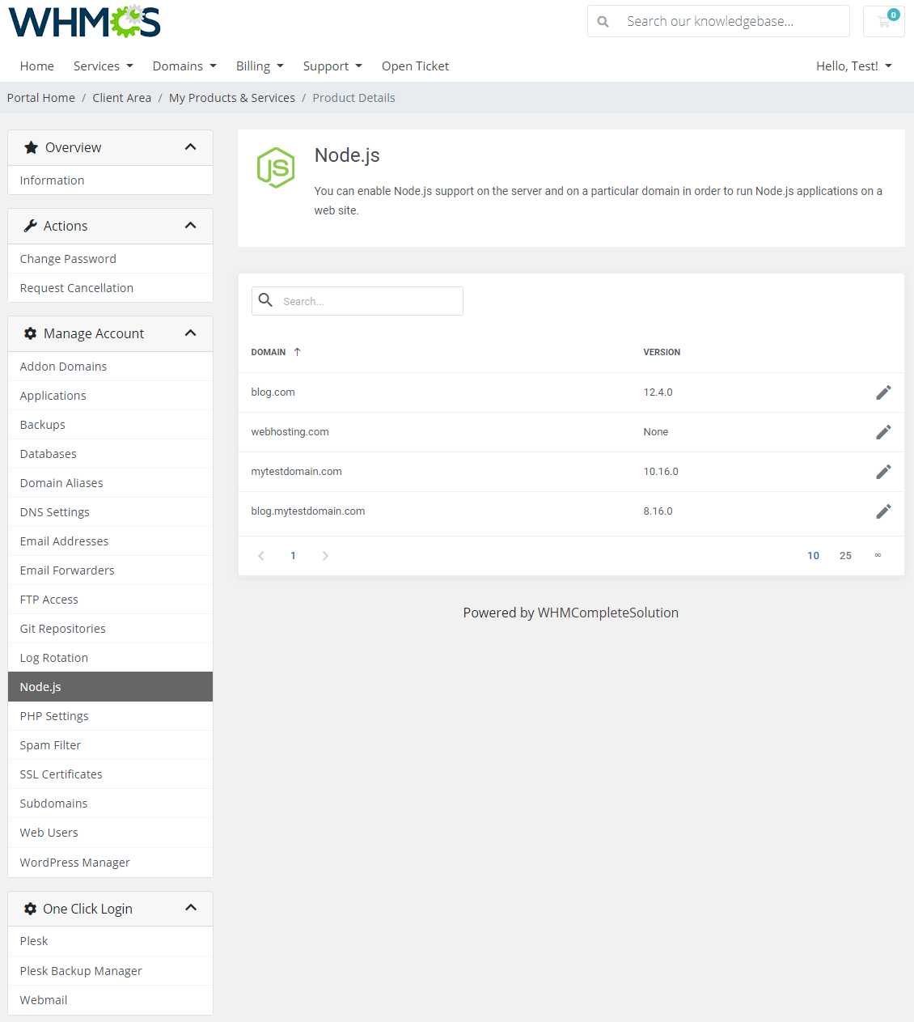This screenshot has width=914, height=1022.
Task: Go to Portal Home breadcrumb
Action: (41, 98)
